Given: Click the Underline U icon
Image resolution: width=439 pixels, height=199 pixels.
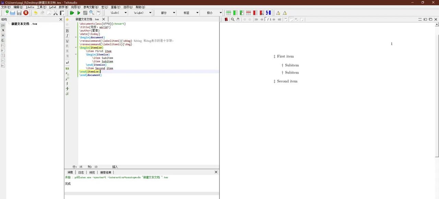Looking at the screenshot, I should click(x=67, y=41).
